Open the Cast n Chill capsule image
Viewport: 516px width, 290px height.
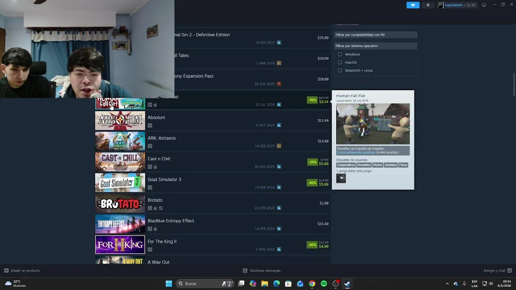click(x=120, y=162)
